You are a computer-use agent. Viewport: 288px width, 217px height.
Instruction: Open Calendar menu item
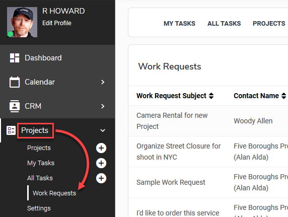40,82
